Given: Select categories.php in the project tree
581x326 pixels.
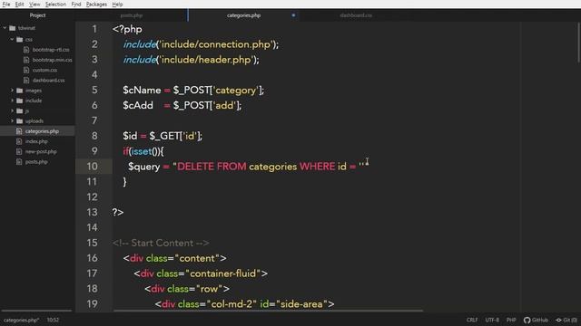Looking at the screenshot, I should click(x=42, y=131).
